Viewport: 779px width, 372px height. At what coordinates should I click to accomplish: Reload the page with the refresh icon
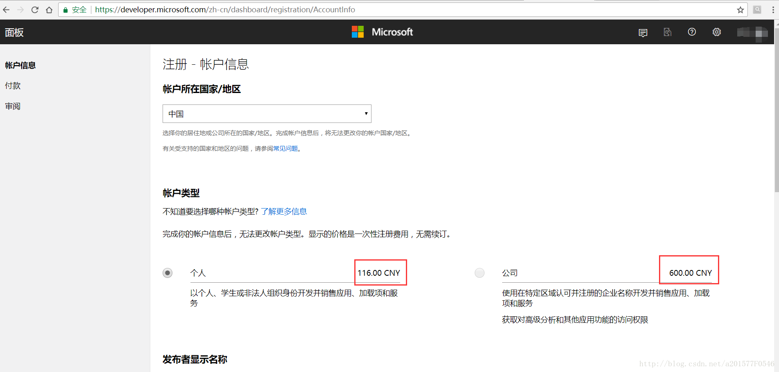click(35, 10)
